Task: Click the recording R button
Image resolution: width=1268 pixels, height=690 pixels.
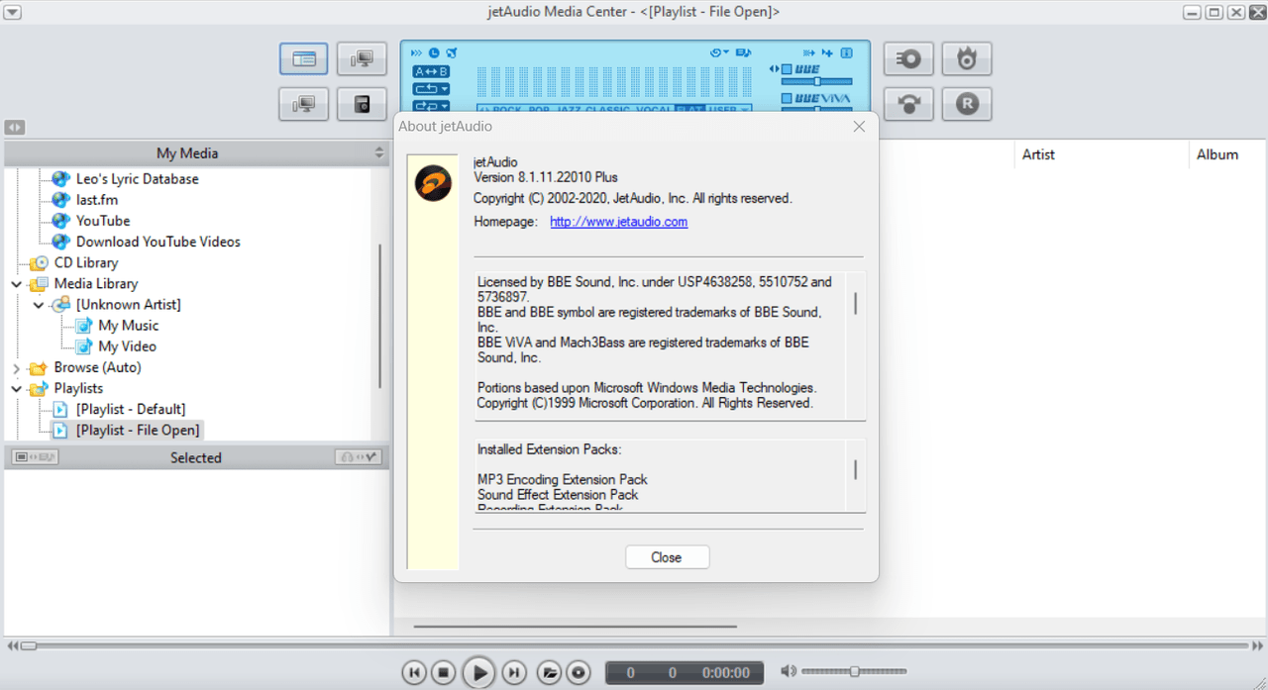Action: (x=967, y=104)
